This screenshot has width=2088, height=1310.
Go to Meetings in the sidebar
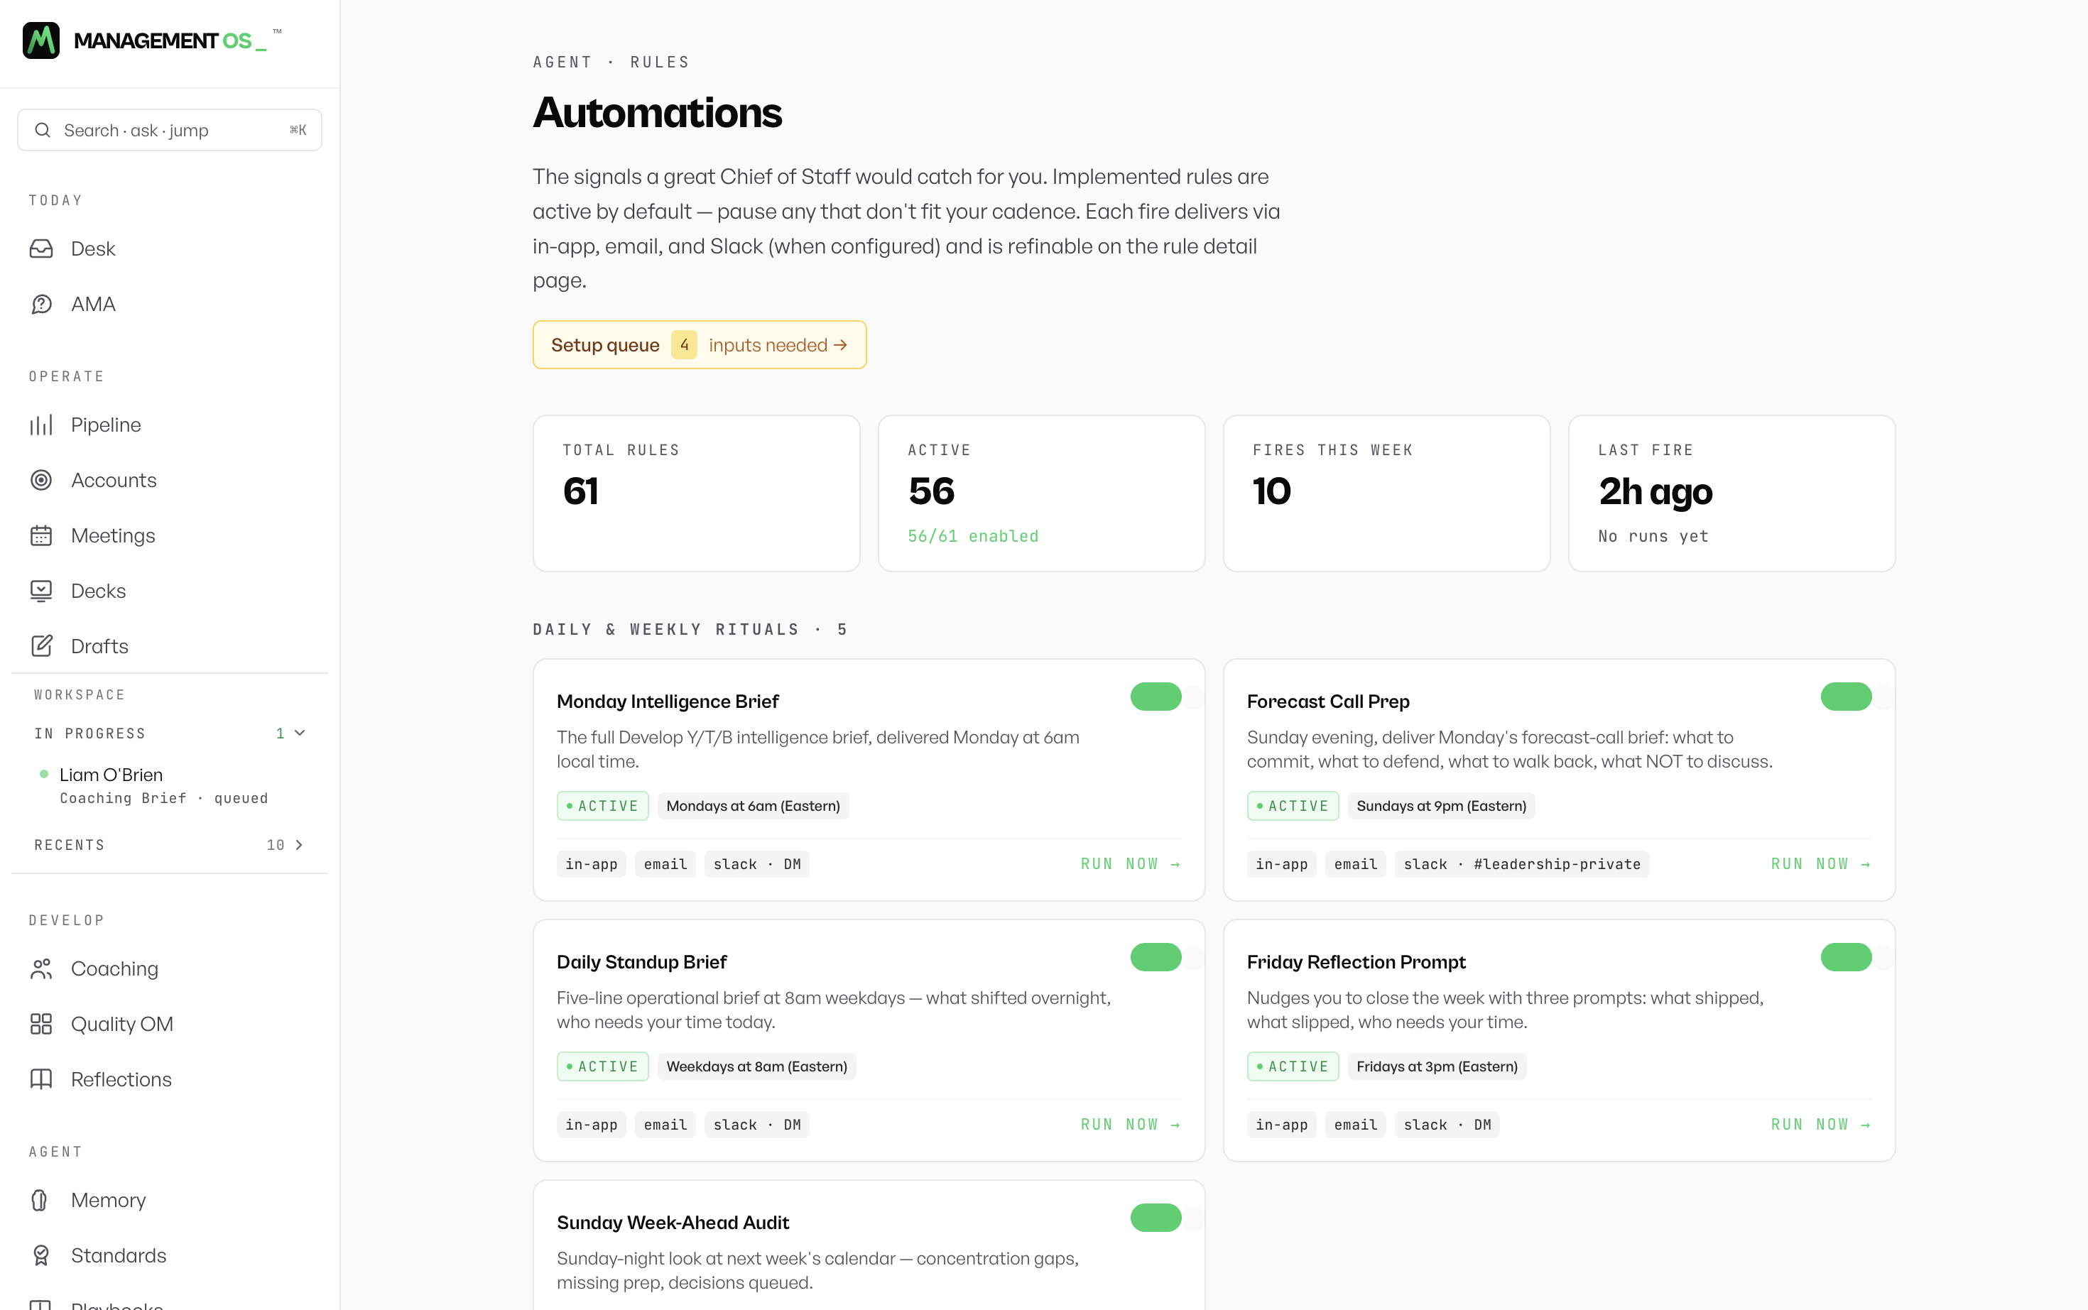170,535
